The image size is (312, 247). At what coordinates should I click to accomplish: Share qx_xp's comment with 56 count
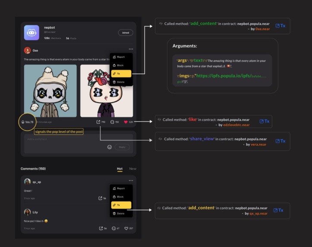coord(102,198)
